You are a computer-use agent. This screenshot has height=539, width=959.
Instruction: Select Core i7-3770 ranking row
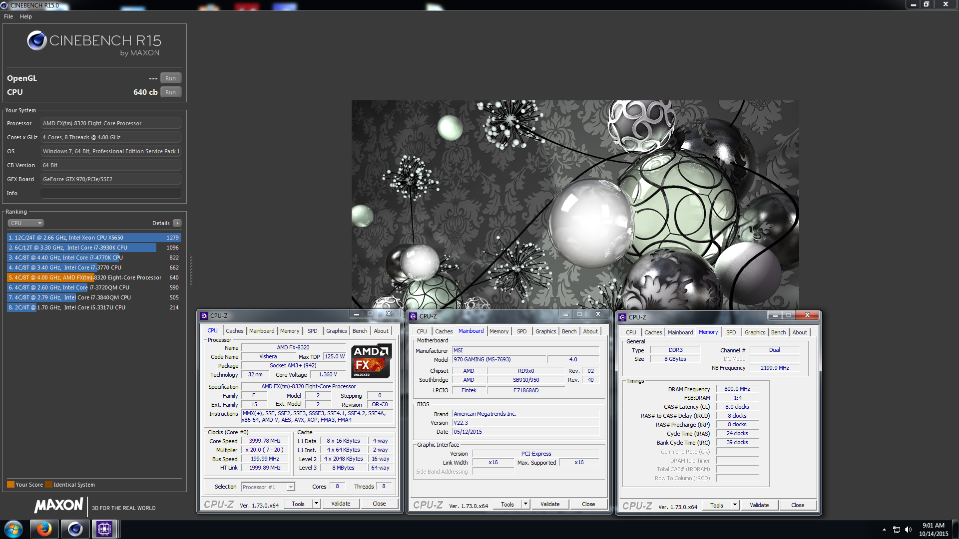[x=93, y=268]
